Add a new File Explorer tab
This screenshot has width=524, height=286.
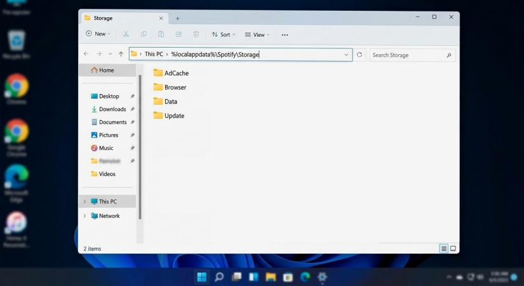[x=178, y=18]
